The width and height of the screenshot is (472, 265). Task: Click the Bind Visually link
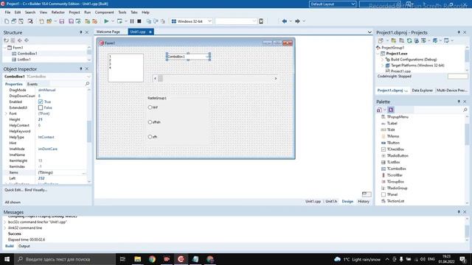pos(36,190)
